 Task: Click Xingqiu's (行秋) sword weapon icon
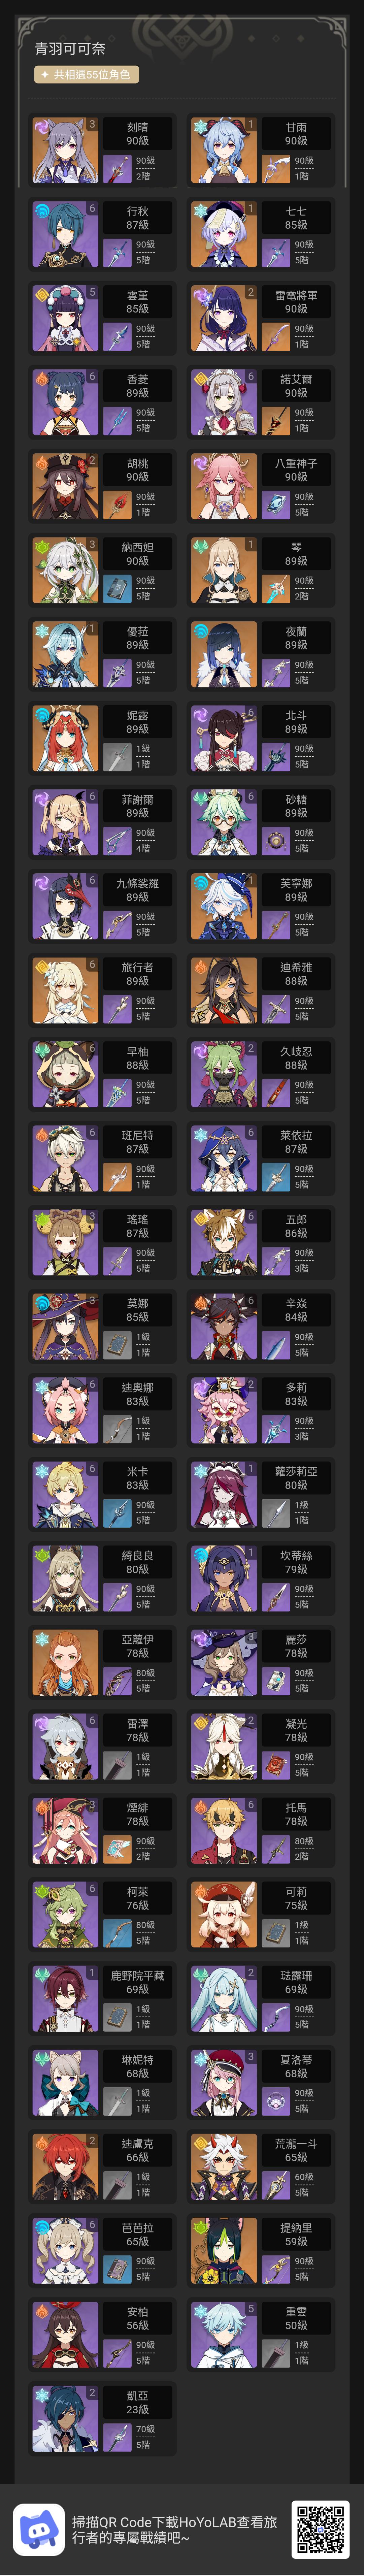click(117, 253)
